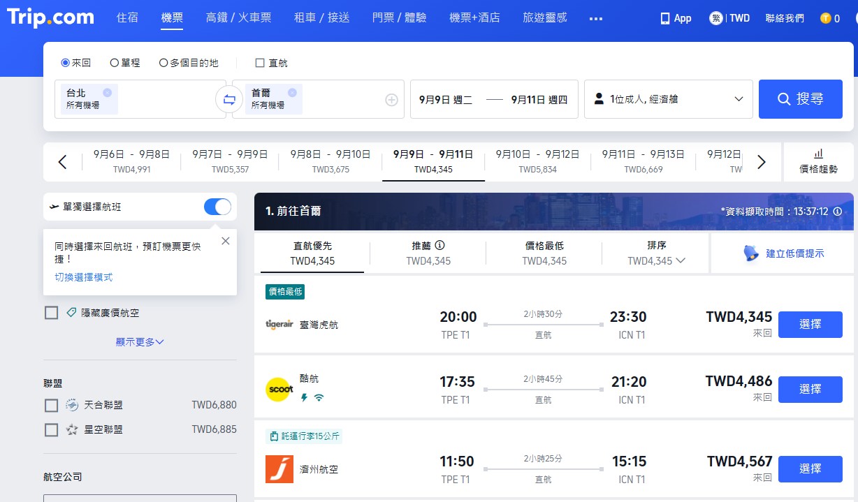Select the TWD4,345 tigerair flight

point(810,324)
